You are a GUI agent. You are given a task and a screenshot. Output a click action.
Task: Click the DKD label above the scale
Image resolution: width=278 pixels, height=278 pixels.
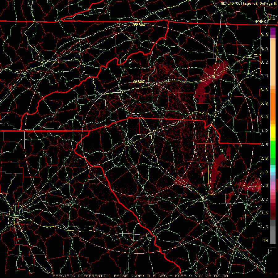272,18
